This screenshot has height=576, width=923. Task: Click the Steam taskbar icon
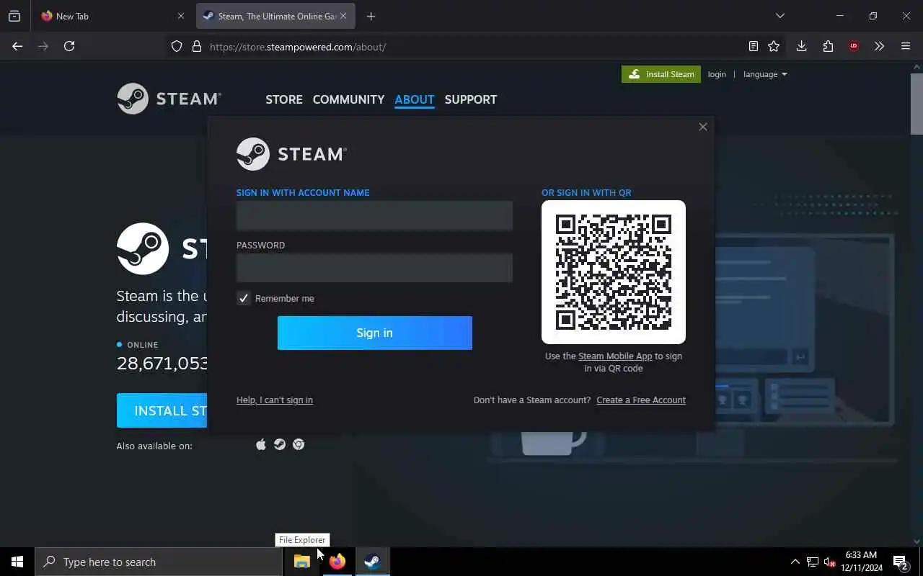pyautogui.click(x=372, y=562)
